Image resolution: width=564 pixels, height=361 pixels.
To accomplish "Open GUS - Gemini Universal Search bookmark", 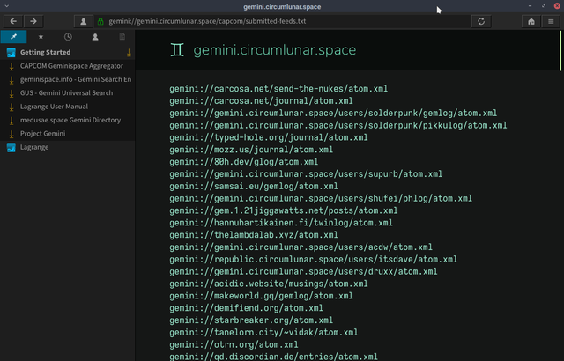I will [66, 93].
